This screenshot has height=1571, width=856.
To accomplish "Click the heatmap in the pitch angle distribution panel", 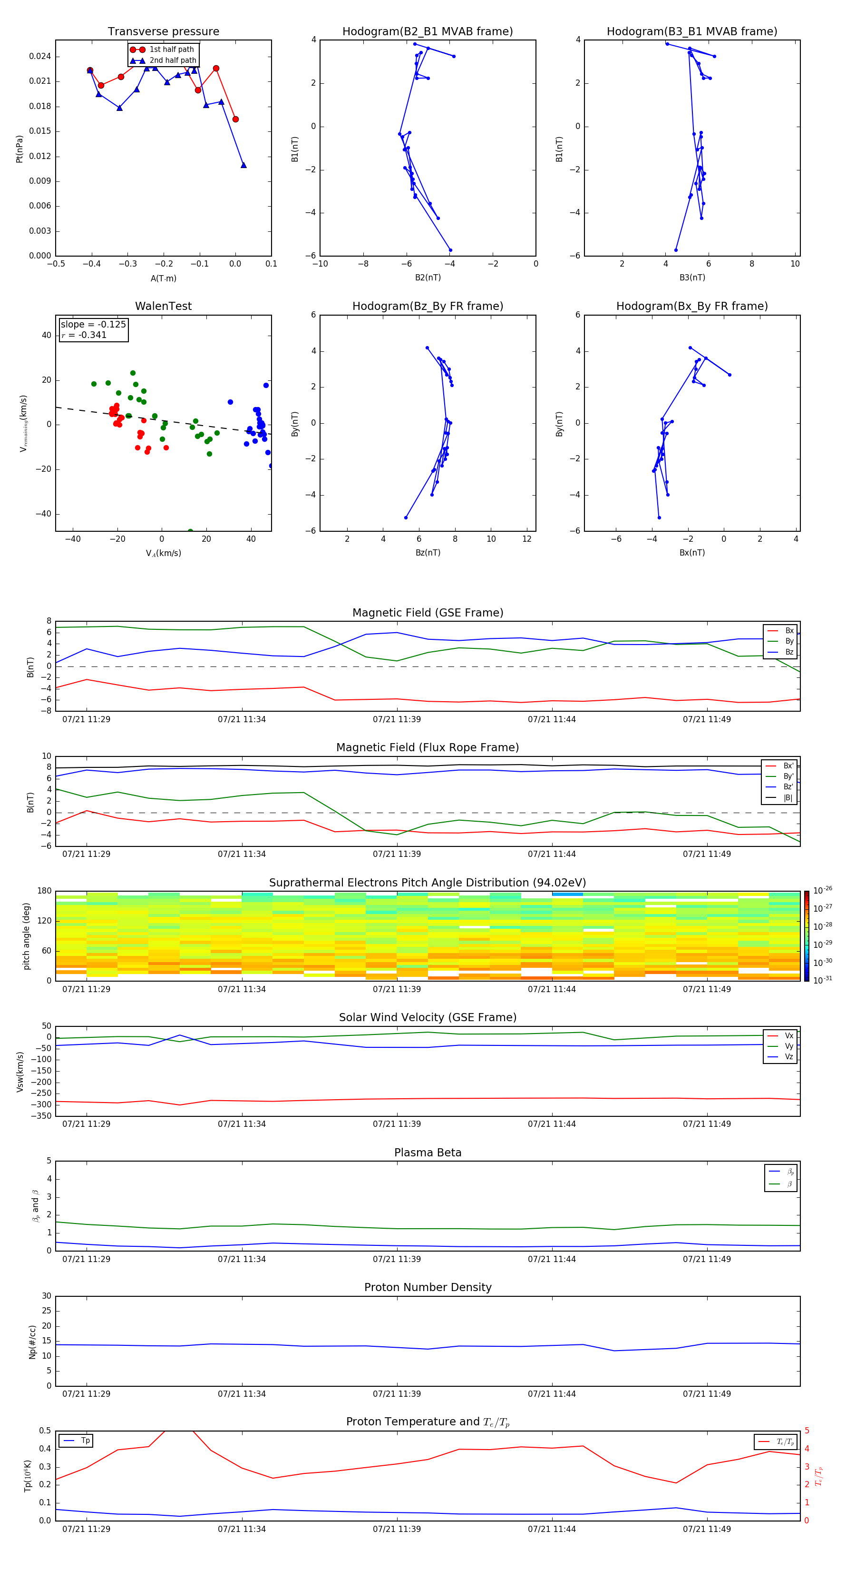I will pos(428,936).
